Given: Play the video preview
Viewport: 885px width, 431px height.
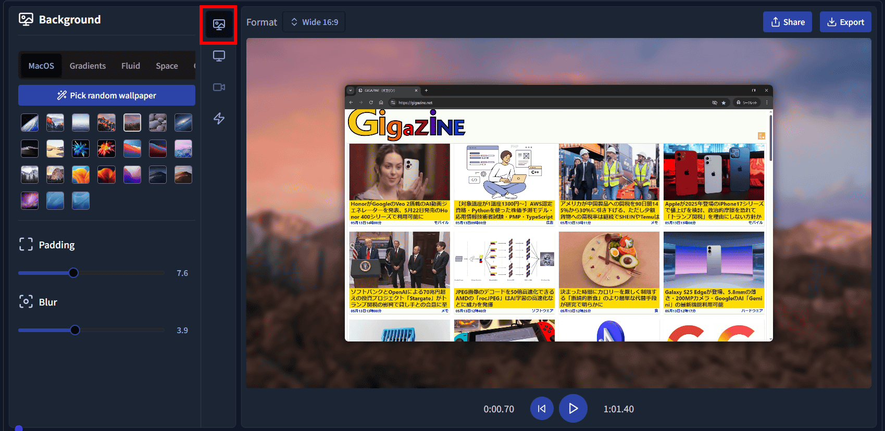Looking at the screenshot, I should click(573, 409).
